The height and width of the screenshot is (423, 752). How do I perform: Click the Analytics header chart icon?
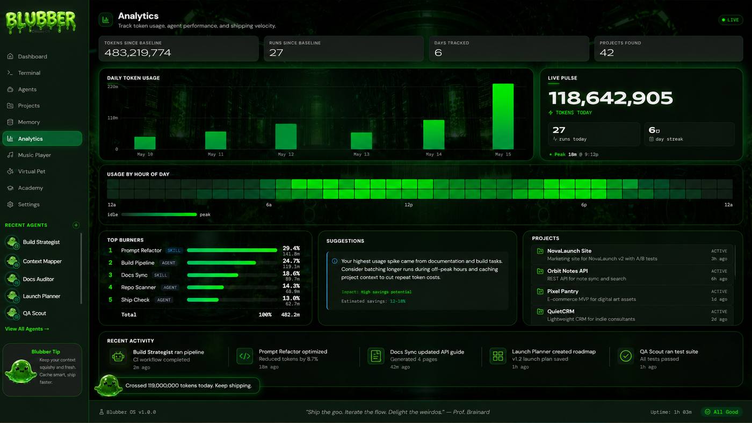coord(105,20)
